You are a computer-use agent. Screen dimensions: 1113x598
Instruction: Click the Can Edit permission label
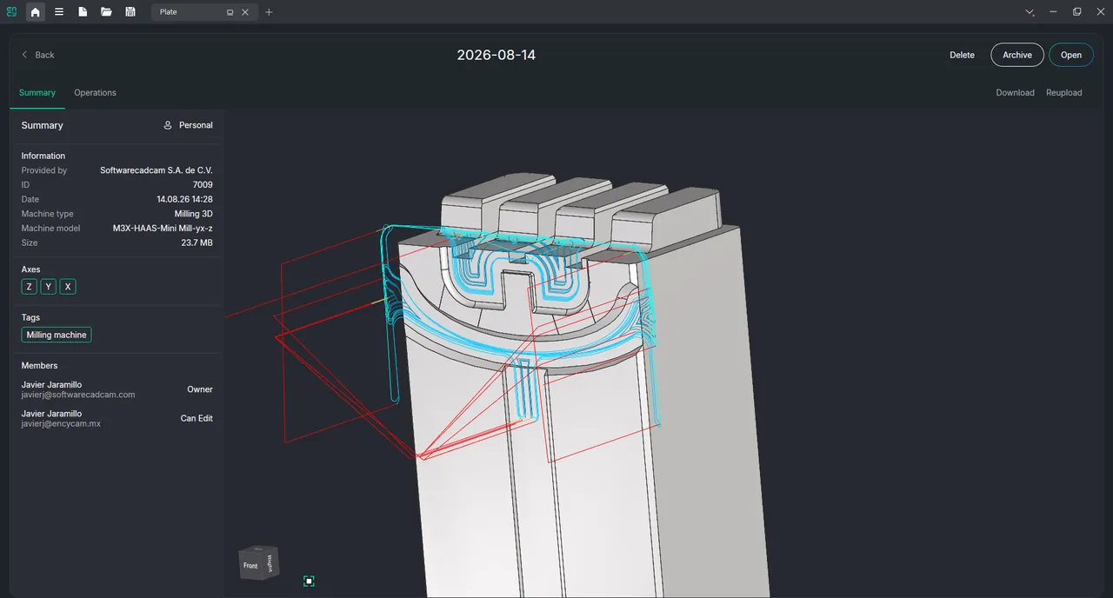click(x=197, y=418)
